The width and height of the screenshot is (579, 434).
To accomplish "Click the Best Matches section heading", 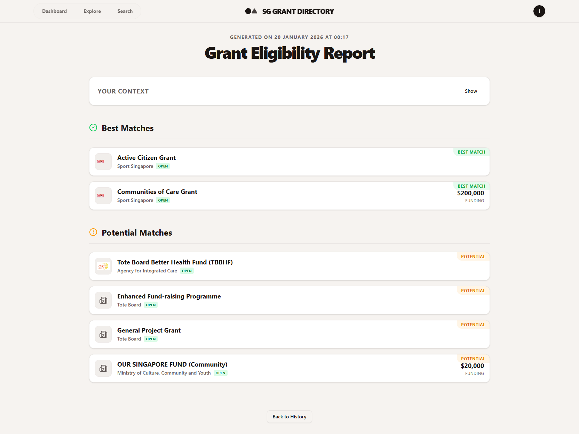I will click(128, 128).
